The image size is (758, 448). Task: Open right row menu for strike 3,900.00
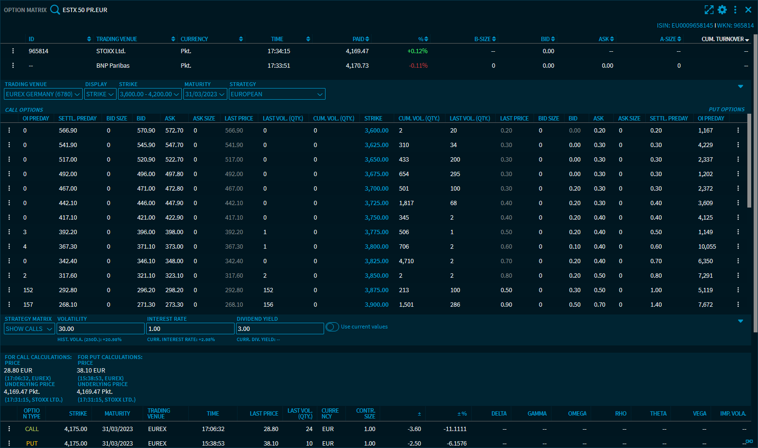pos(738,304)
